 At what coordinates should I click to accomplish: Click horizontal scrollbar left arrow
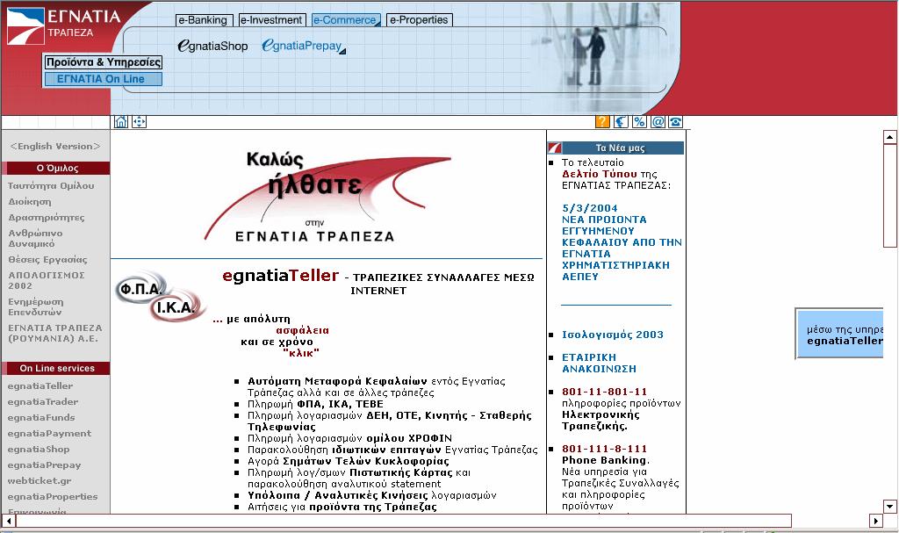[x=9, y=521]
